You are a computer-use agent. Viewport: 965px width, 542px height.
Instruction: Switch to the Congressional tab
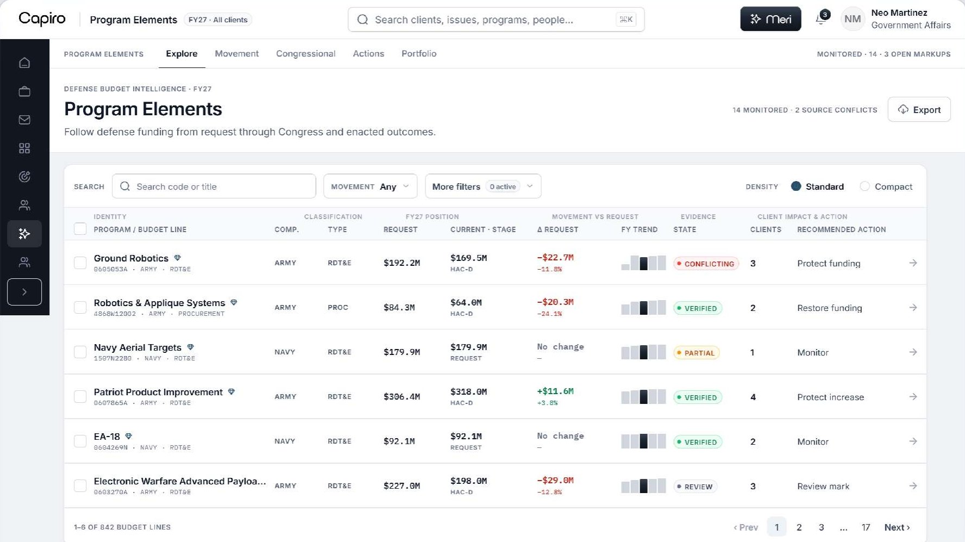pos(306,54)
